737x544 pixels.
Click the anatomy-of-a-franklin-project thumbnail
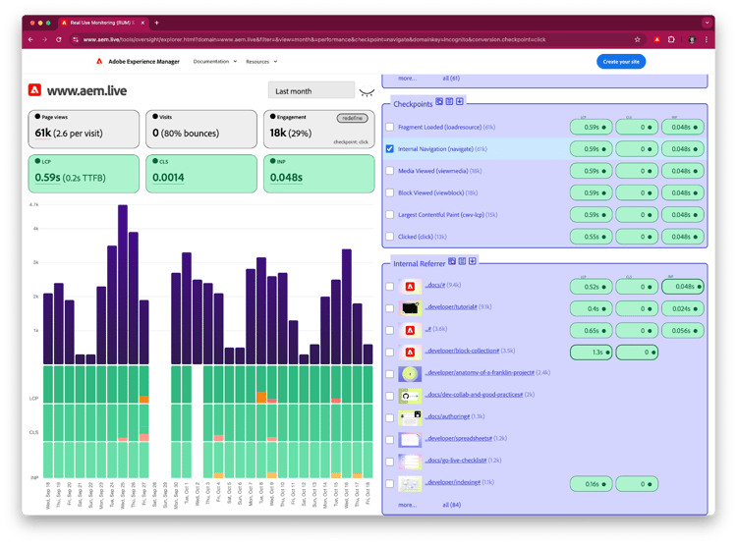[410, 374]
